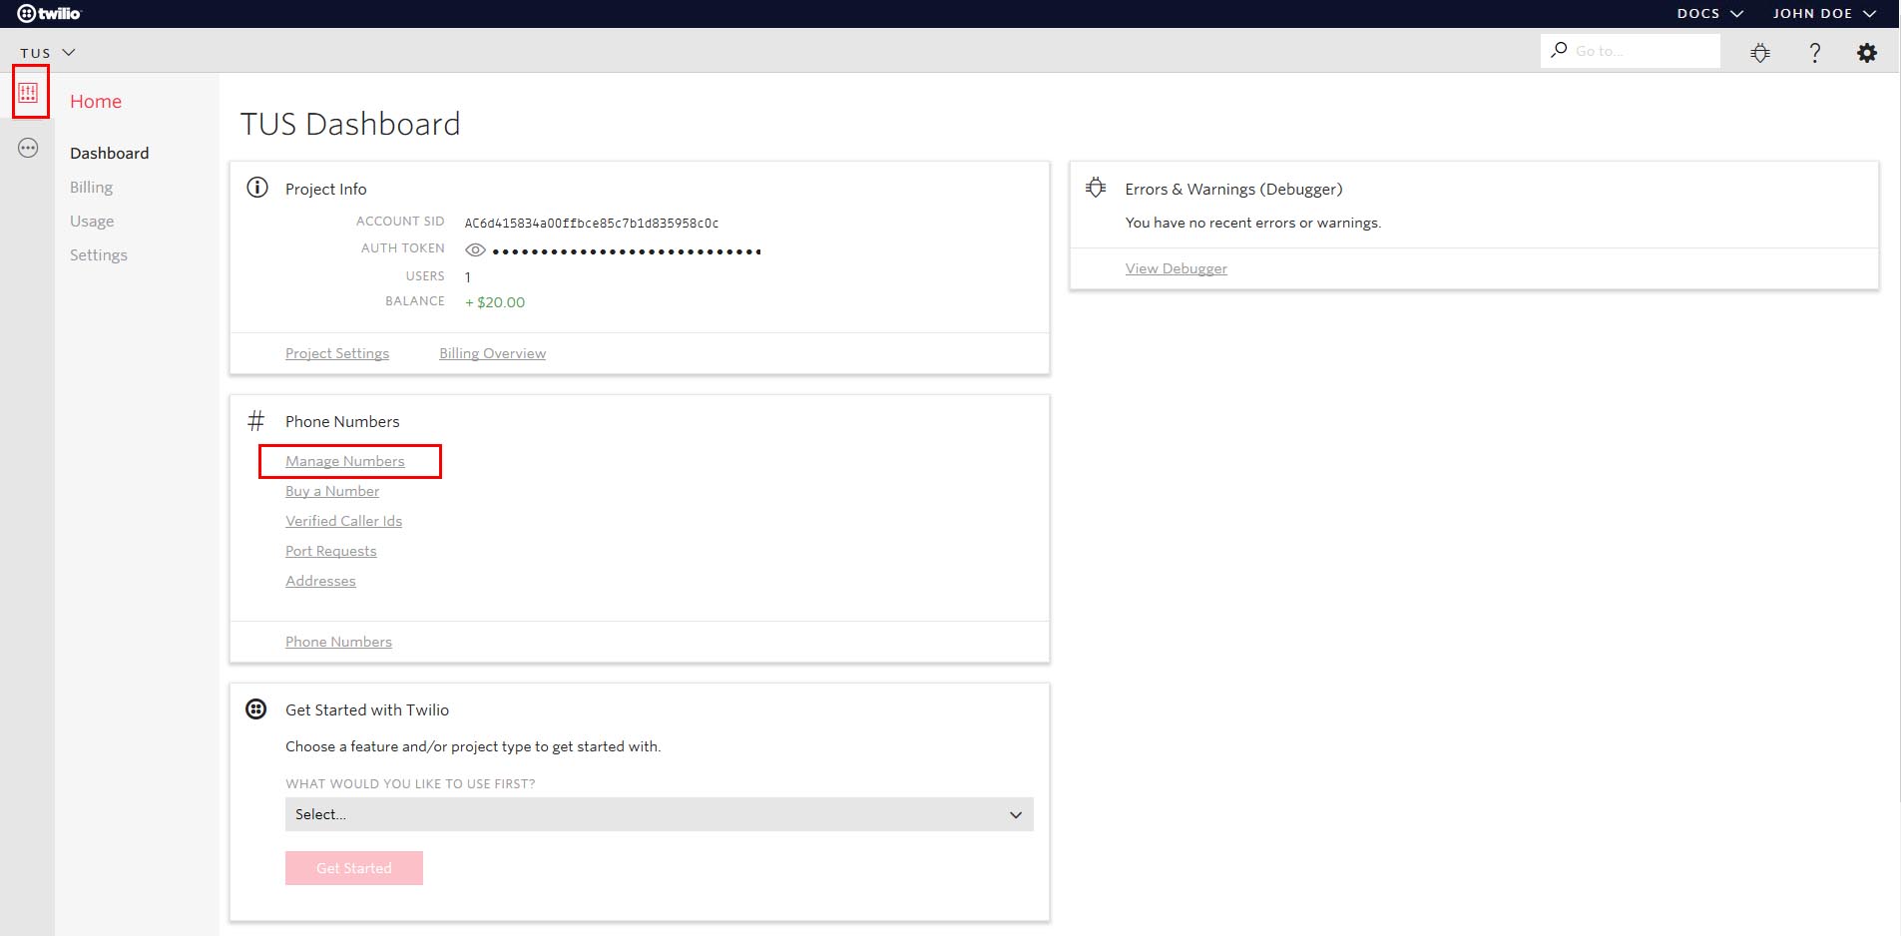The image size is (1901, 936).
Task: Click the Home heading in sidebar
Action: (x=96, y=101)
